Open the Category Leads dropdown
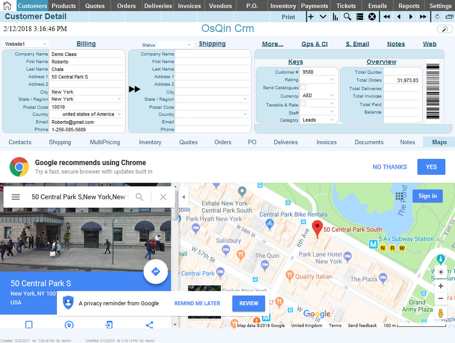 (x=331, y=120)
